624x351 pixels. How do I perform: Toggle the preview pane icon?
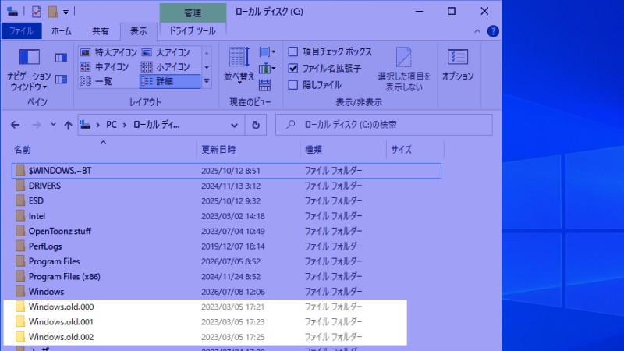[61, 58]
